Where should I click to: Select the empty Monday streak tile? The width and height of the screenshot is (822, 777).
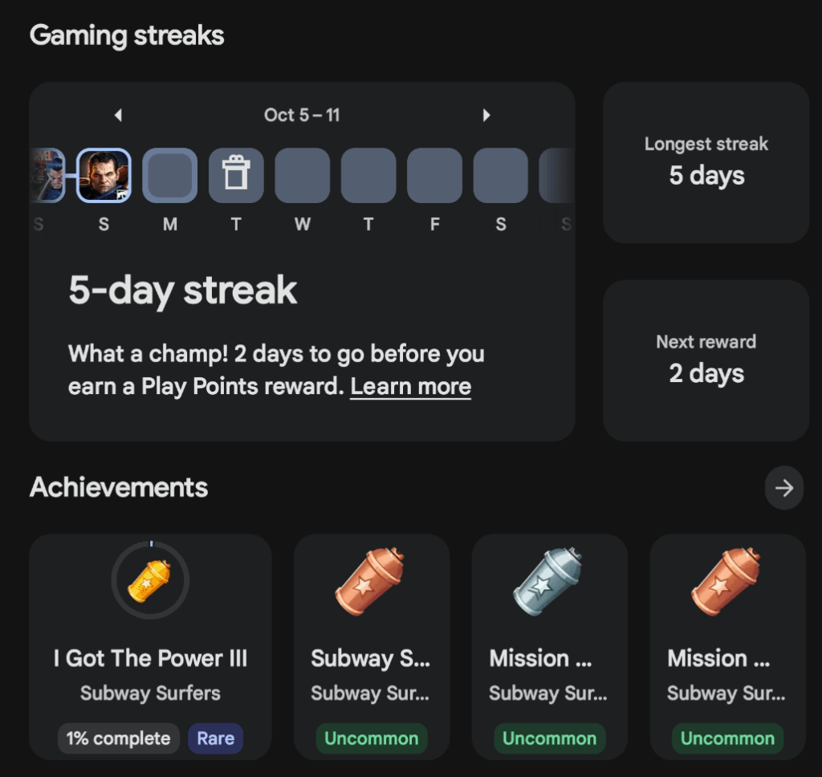pyautogui.click(x=170, y=175)
